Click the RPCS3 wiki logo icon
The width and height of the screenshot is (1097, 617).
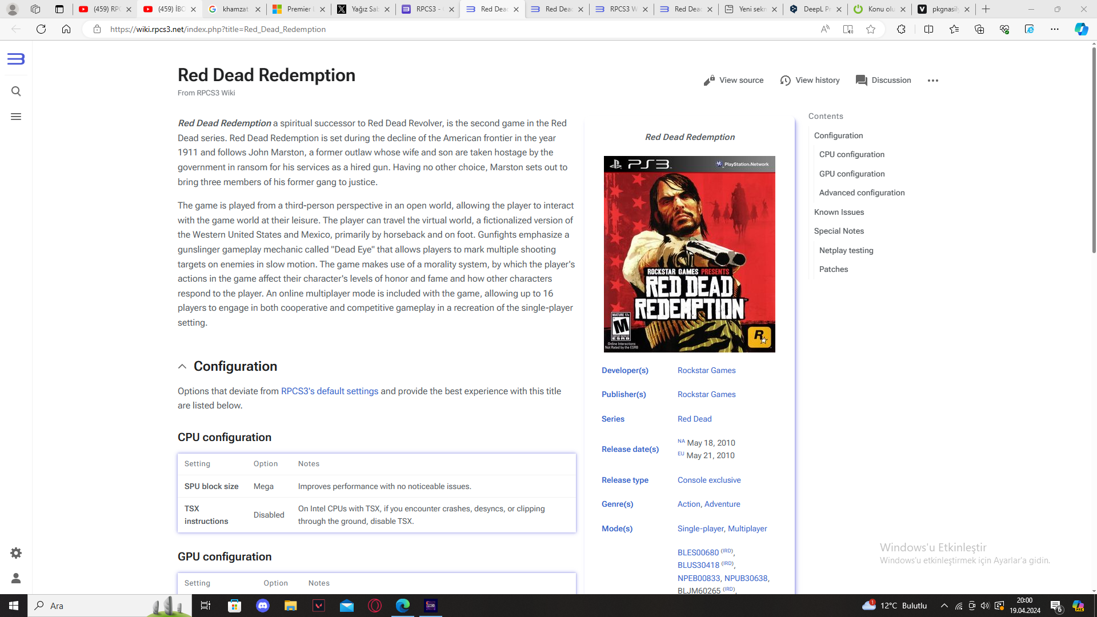16,59
